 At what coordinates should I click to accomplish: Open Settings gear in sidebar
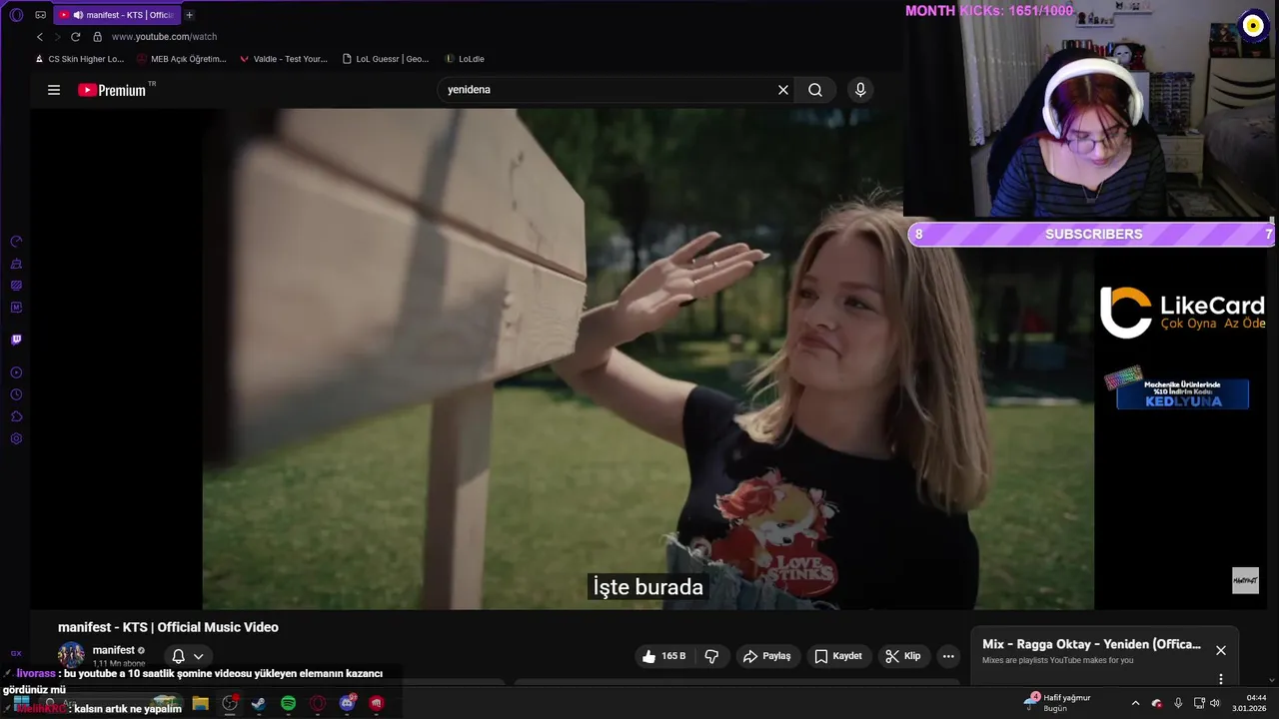(x=16, y=438)
